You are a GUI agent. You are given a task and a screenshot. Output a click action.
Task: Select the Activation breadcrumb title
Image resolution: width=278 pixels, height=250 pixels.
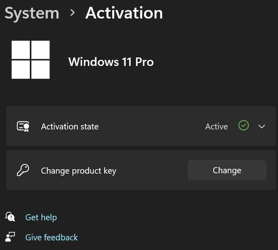124,13
